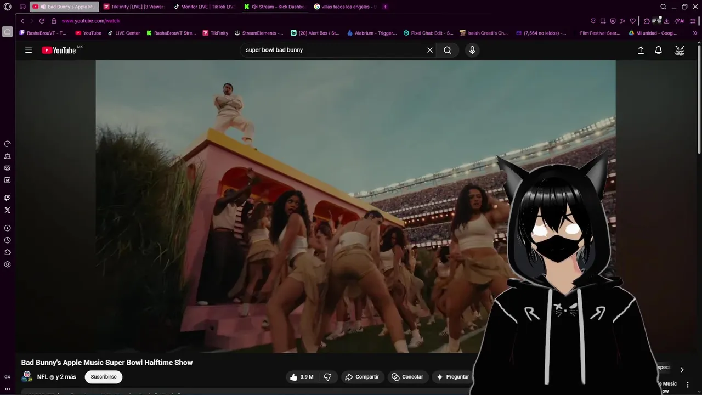This screenshot has width=702, height=395.
Task: Open LIVE Center bookmark
Action: click(x=123, y=33)
